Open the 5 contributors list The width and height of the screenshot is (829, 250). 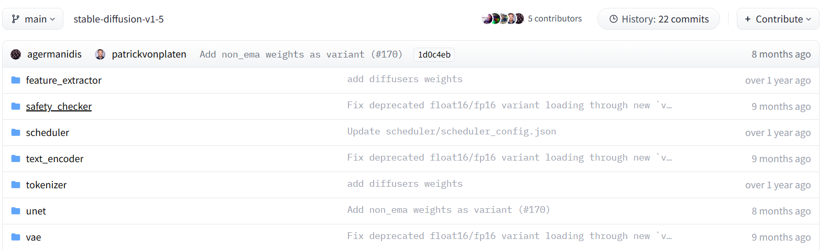click(554, 19)
